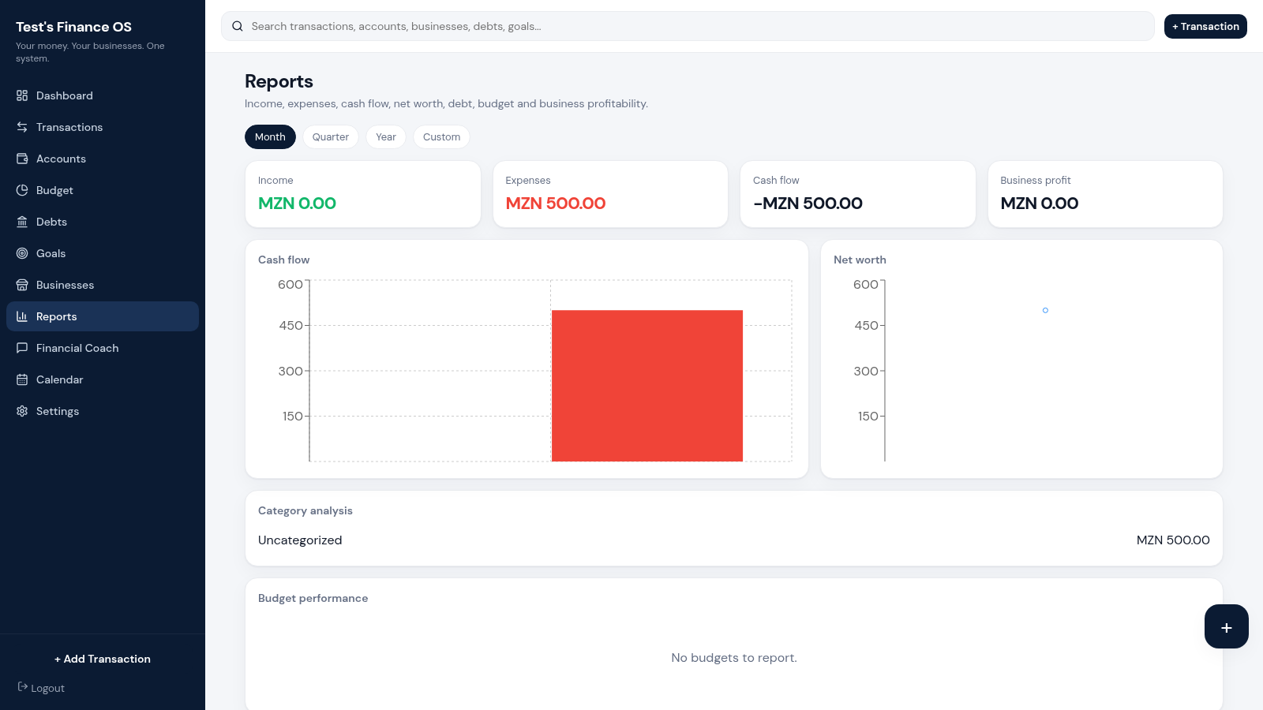Go to the Transactions label in sidebar
The width and height of the screenshot is (1263, 710).
click(69, 127)
